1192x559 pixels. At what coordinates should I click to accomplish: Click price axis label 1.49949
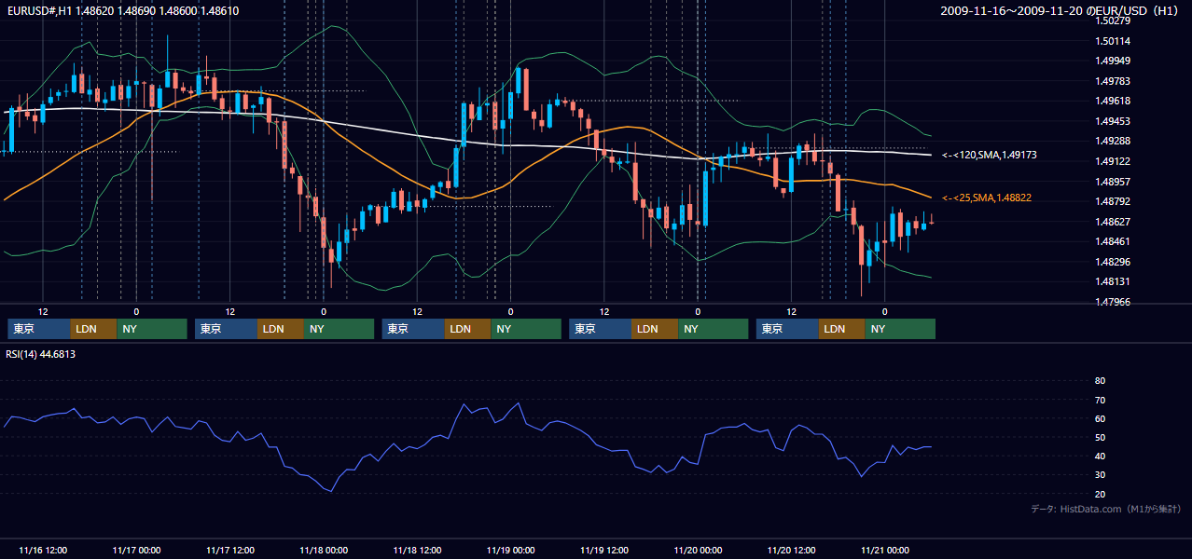(1113, 61)
